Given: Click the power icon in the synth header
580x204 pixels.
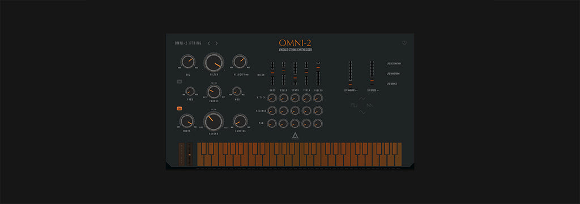Looking at the screenshot, I should click(x=404, y=43).
